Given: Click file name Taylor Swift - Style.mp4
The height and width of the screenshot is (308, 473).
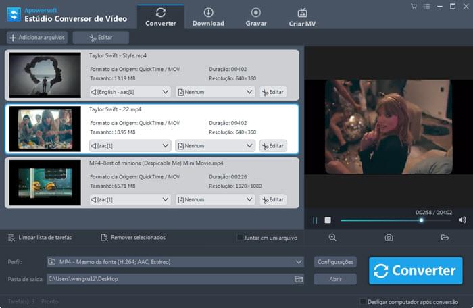Looking at the screenshot, I should (x=118, y=56).
